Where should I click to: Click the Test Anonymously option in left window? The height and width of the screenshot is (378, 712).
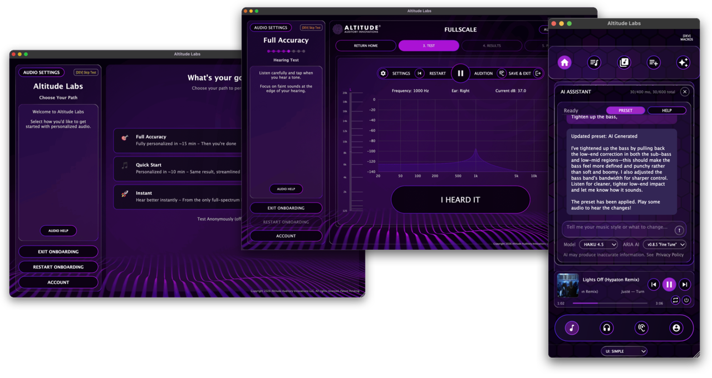(x=219, y=219)
